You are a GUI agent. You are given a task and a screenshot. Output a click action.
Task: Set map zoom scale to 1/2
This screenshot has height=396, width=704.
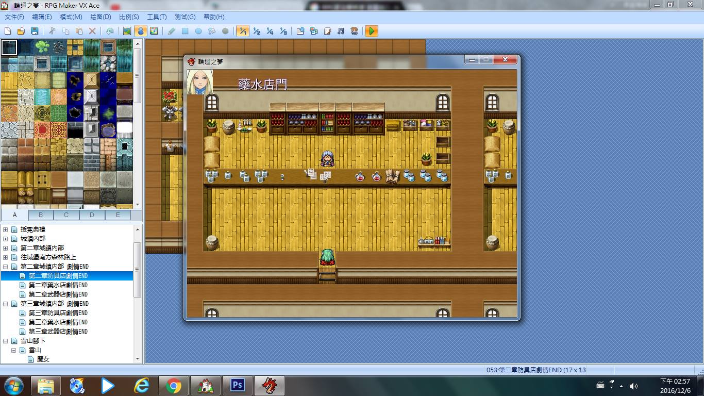256,31
